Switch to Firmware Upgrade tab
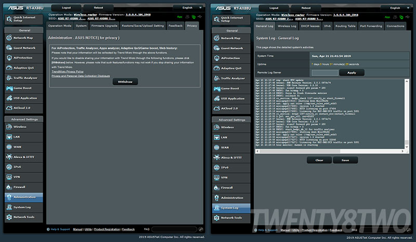This screenshot has width=416, height=242. click(x=104, y=26)
